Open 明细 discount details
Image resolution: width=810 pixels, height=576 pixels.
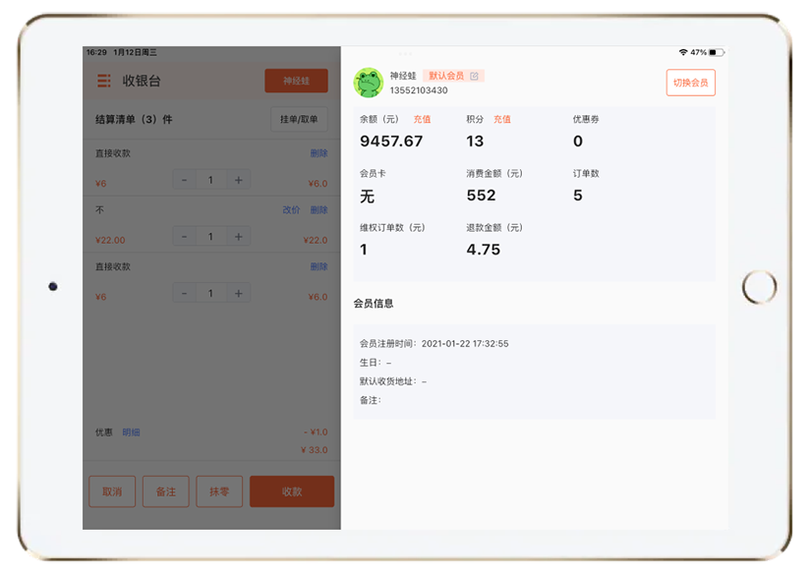pyautogui.click(x=131, y=432)
